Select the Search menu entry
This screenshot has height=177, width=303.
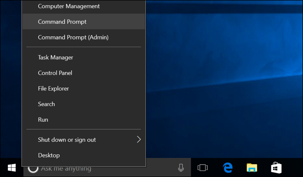[x=83, y=104]
